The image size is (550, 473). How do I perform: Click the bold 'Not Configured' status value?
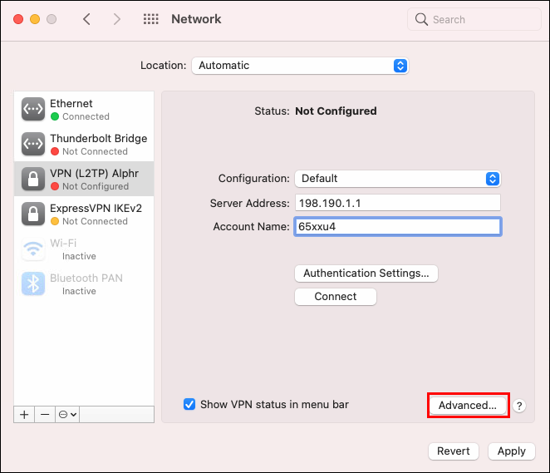pos(336,111)
